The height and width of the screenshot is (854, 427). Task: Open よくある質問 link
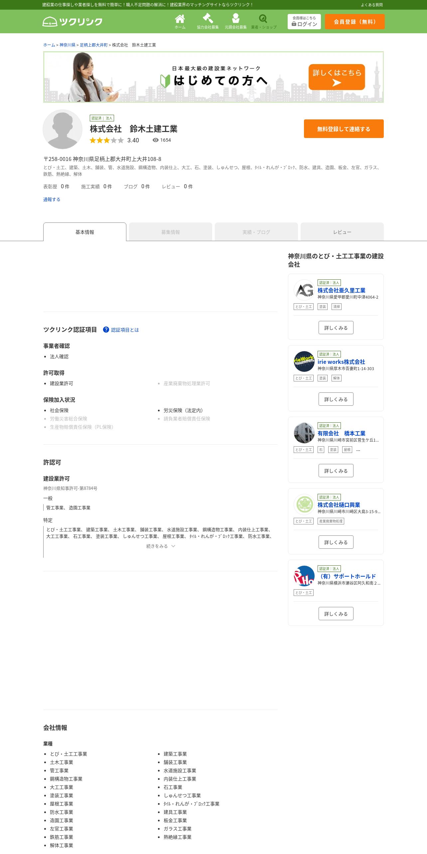(372, 5)
